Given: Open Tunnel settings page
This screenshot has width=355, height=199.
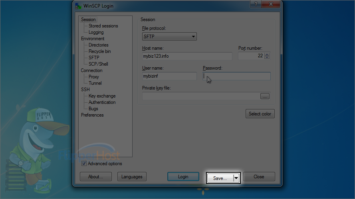Looking at the screenshot, I should tap(95, 83).
